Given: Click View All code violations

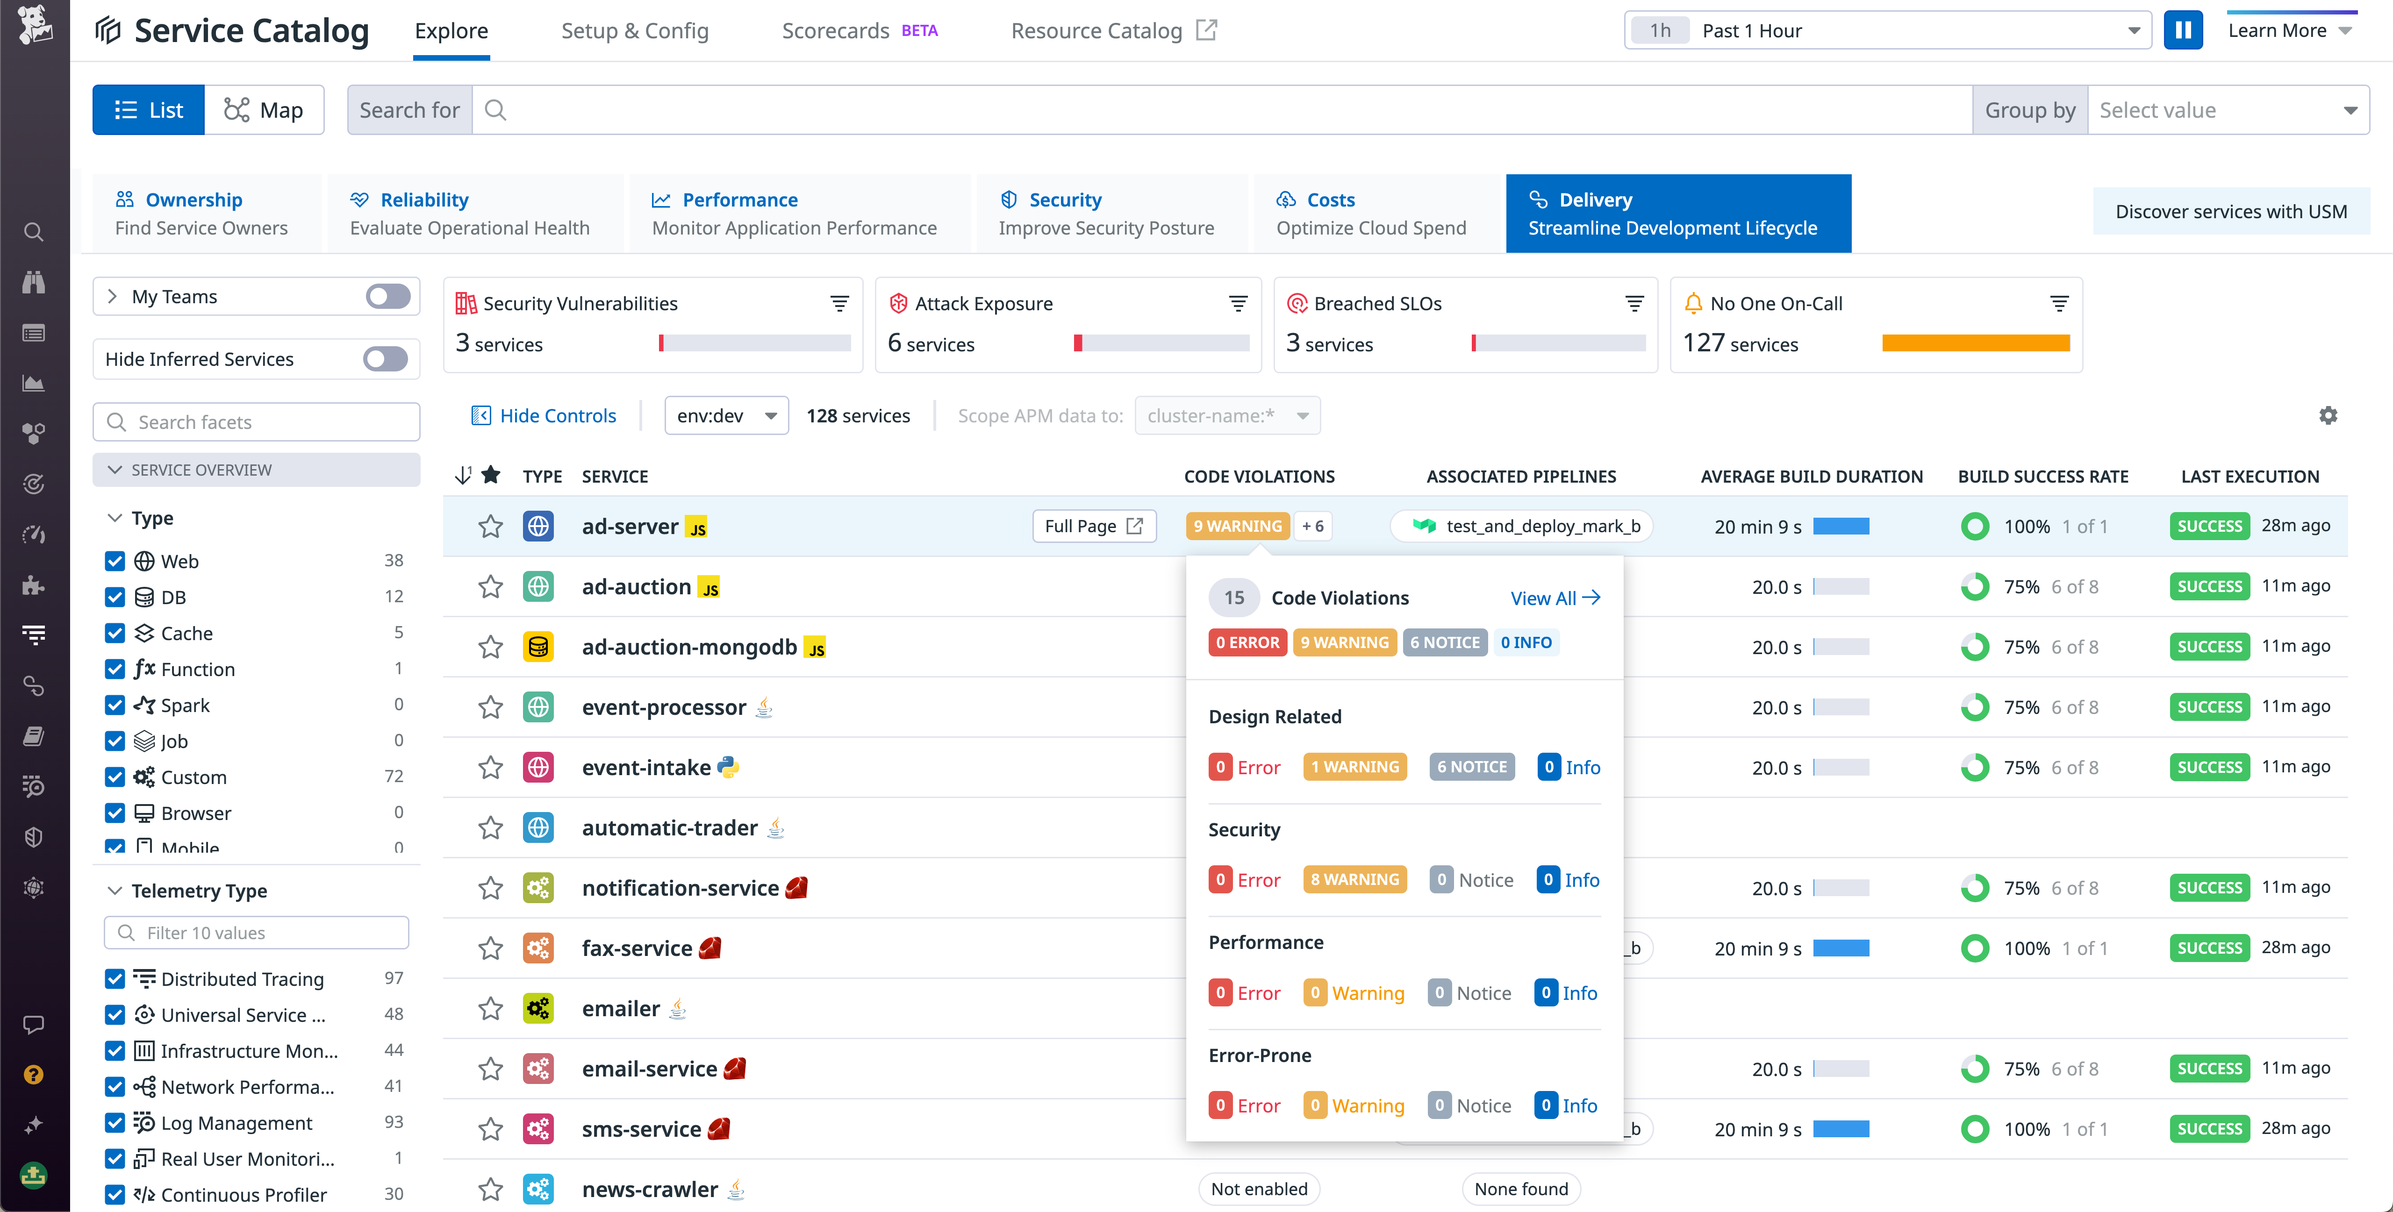Looking at the screenshot, I should tap(1554, 598).
